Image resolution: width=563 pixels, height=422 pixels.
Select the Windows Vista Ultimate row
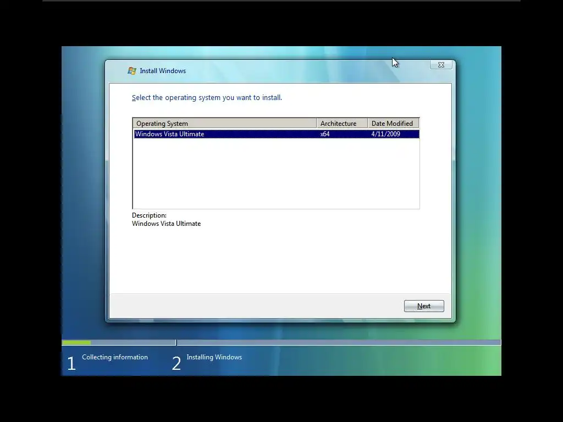pyautogui.click(x=276, y=134)
